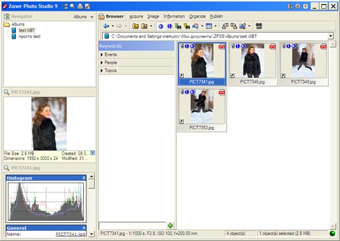Click the blue info 'i' toolbar icon
Screen dimensions: 340x241
click(169, 26)
